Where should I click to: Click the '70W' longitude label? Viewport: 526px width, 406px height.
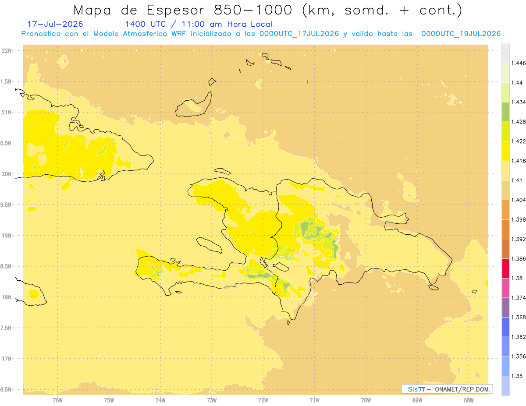[x=366, y=400]
